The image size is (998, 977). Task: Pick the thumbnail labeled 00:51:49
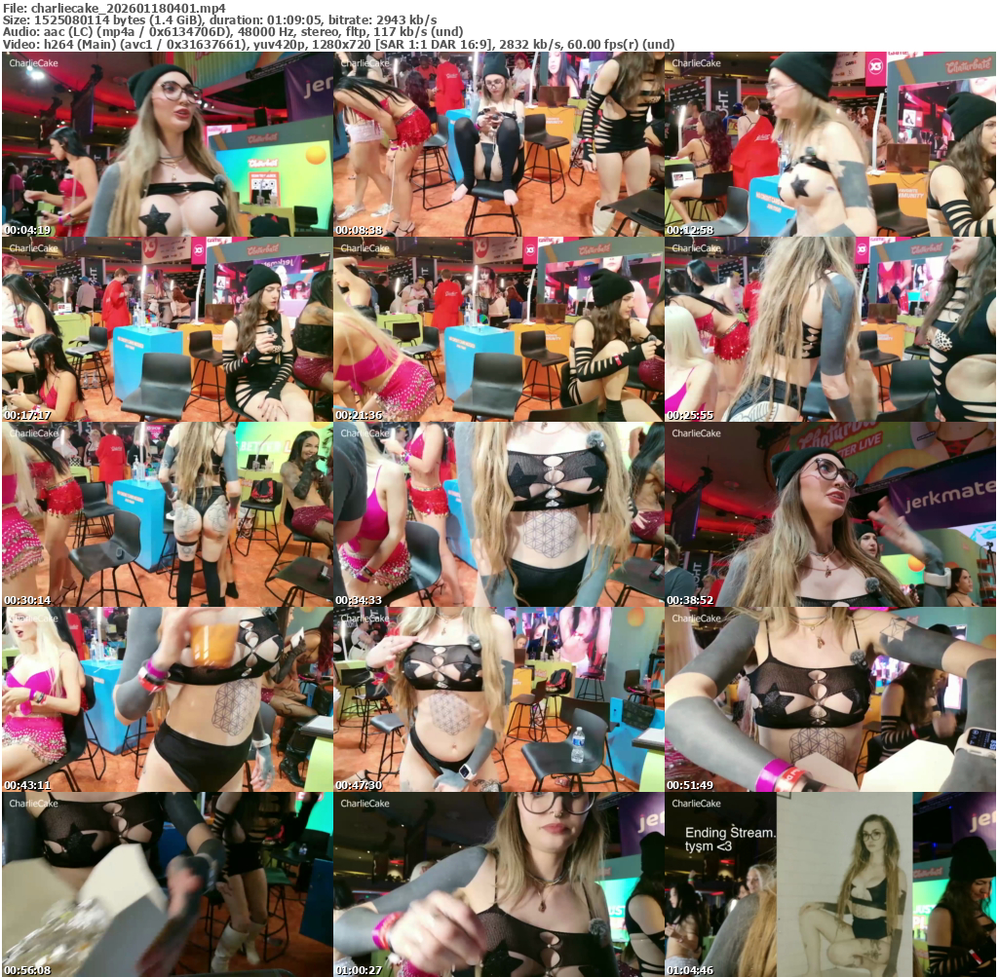point(830,699)
